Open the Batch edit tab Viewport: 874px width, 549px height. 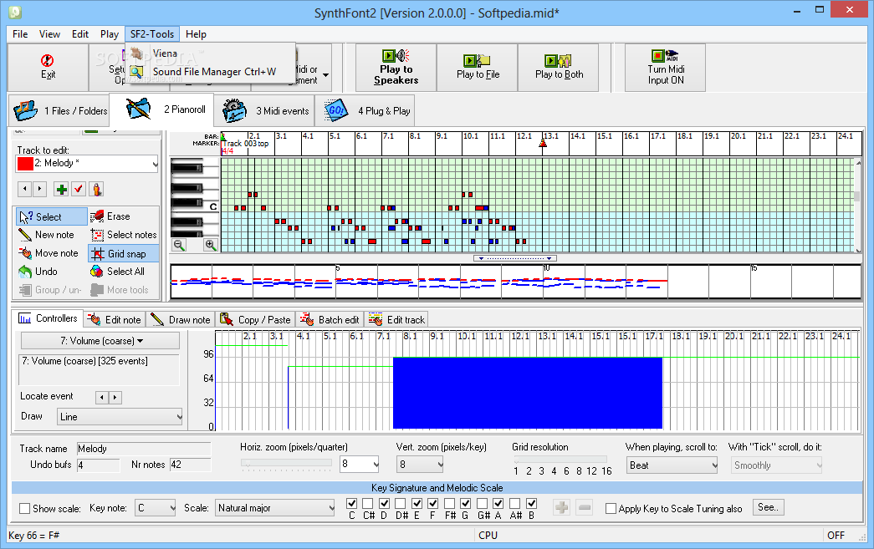tap(330, 319)
